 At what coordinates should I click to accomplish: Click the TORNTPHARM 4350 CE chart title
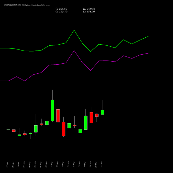(x=27, y=5)
